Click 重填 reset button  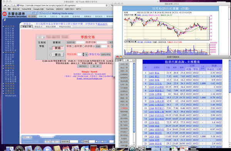click(x=95, y=66)
